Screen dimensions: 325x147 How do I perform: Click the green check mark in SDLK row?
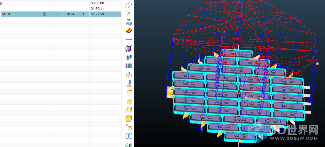tap(57, 14)
